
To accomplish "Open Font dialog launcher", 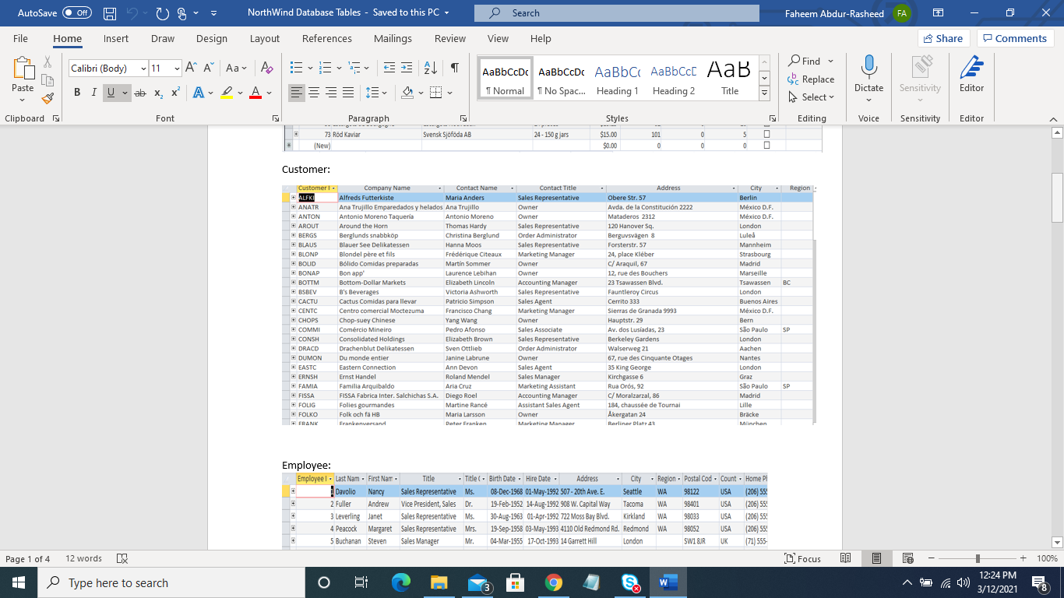I will click(x=276, y=118).
